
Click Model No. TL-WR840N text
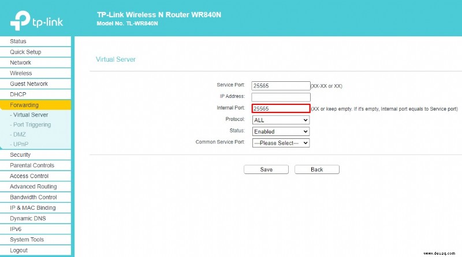[x=127, y=24]
